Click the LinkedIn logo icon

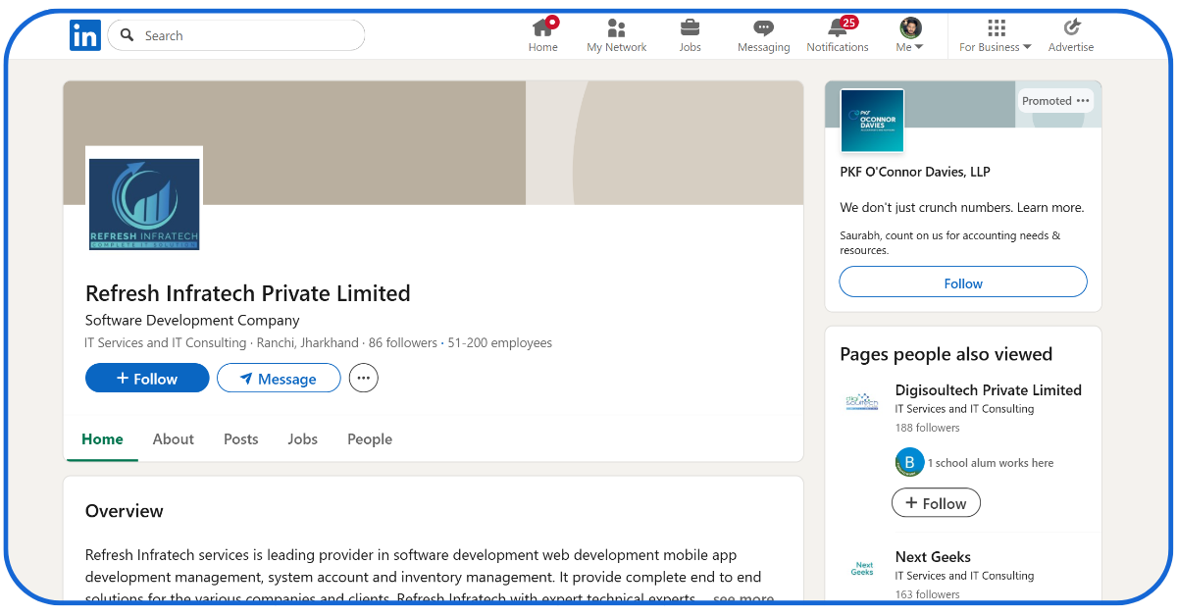[x=85, y=35]
